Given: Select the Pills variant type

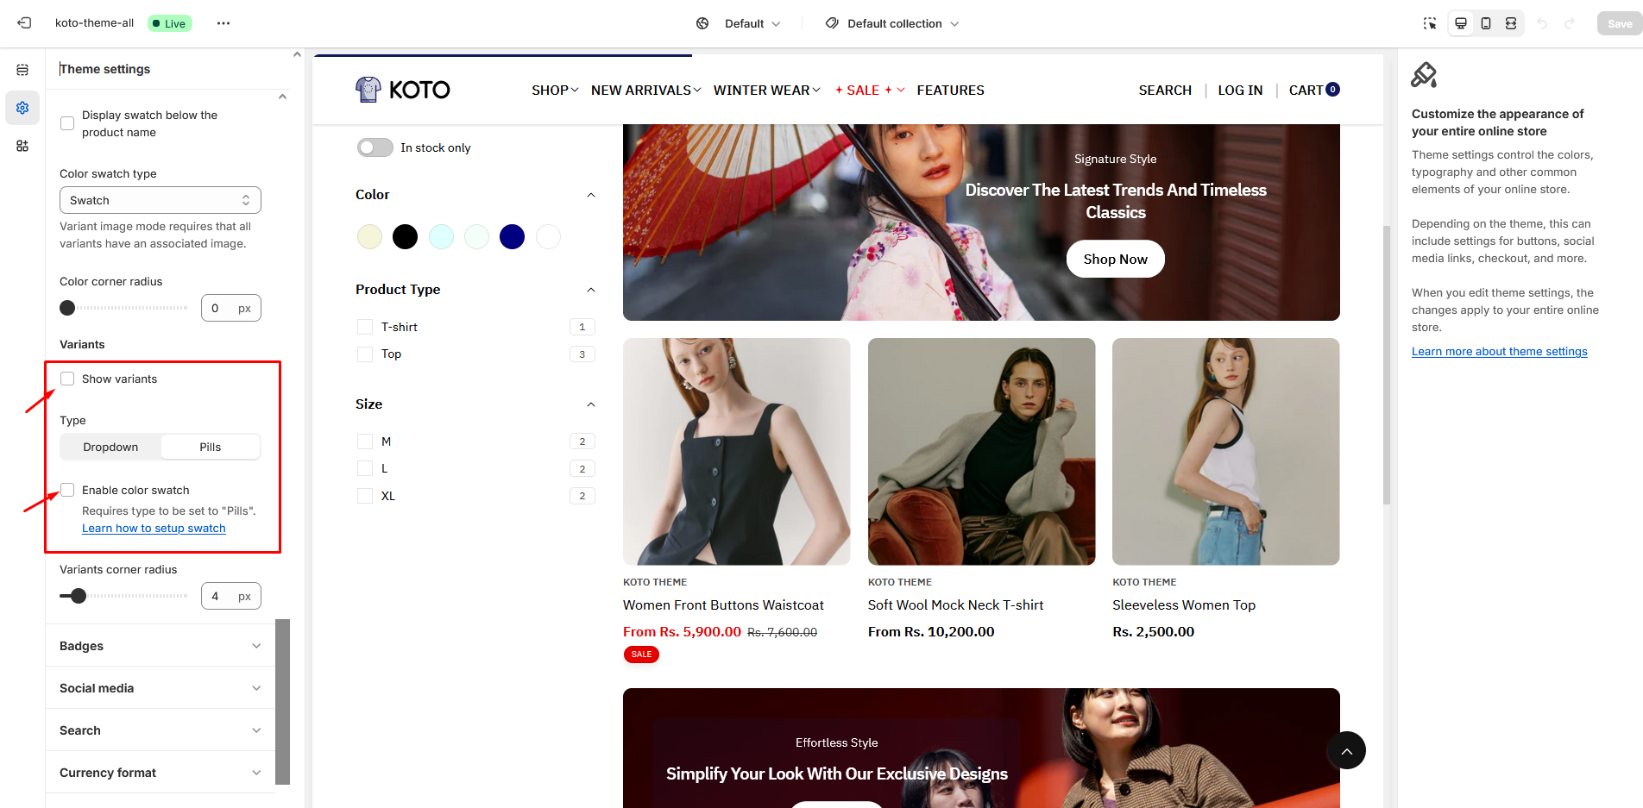Looking at the screenshot, I should pos(211,447).
